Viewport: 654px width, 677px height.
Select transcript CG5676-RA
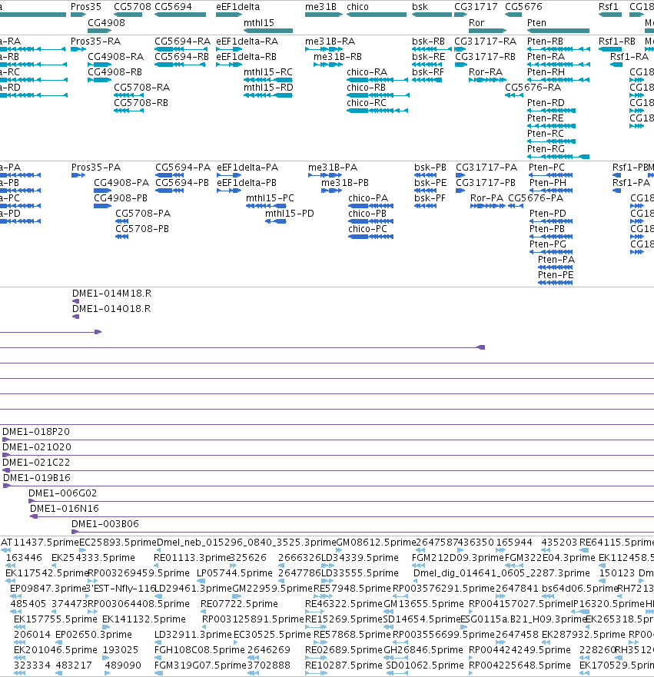[514, 95]
